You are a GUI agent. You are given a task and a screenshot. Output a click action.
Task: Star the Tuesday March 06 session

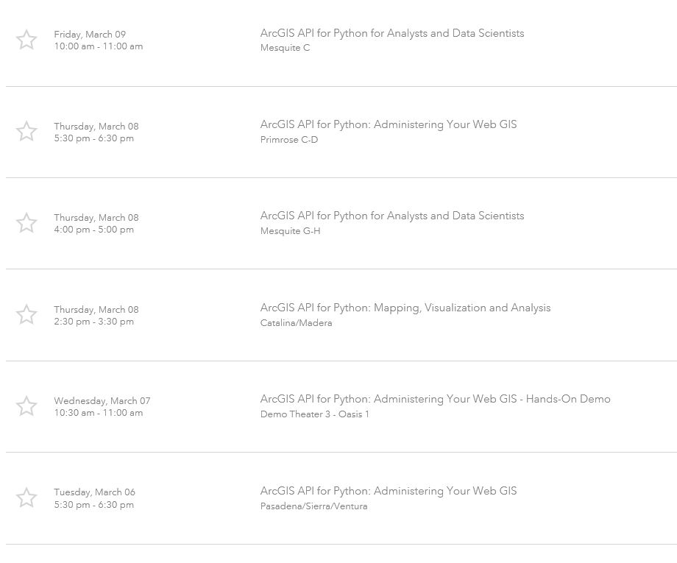tap(26, 498)
